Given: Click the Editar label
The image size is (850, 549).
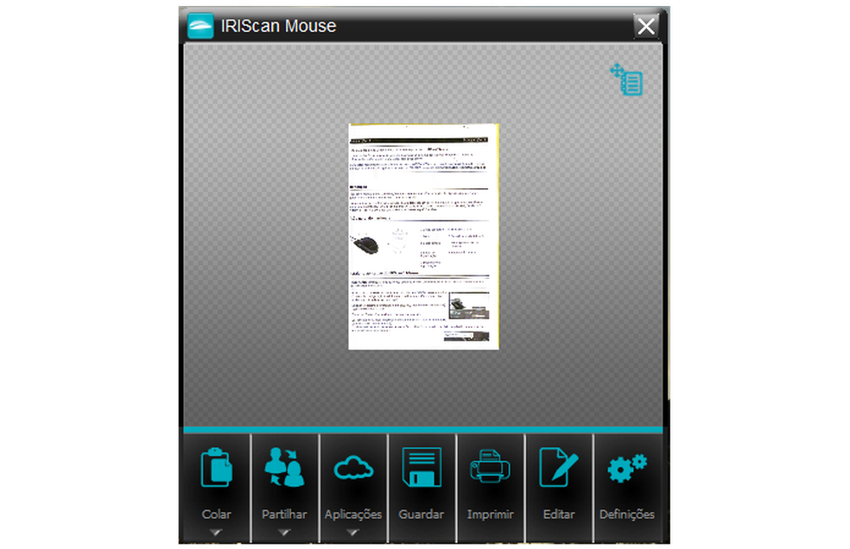Looking at the screenshot, I should point(559,514).
